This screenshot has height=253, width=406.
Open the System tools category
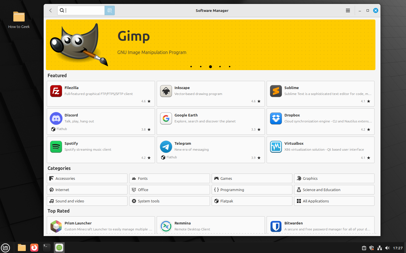tap(169, 201)
